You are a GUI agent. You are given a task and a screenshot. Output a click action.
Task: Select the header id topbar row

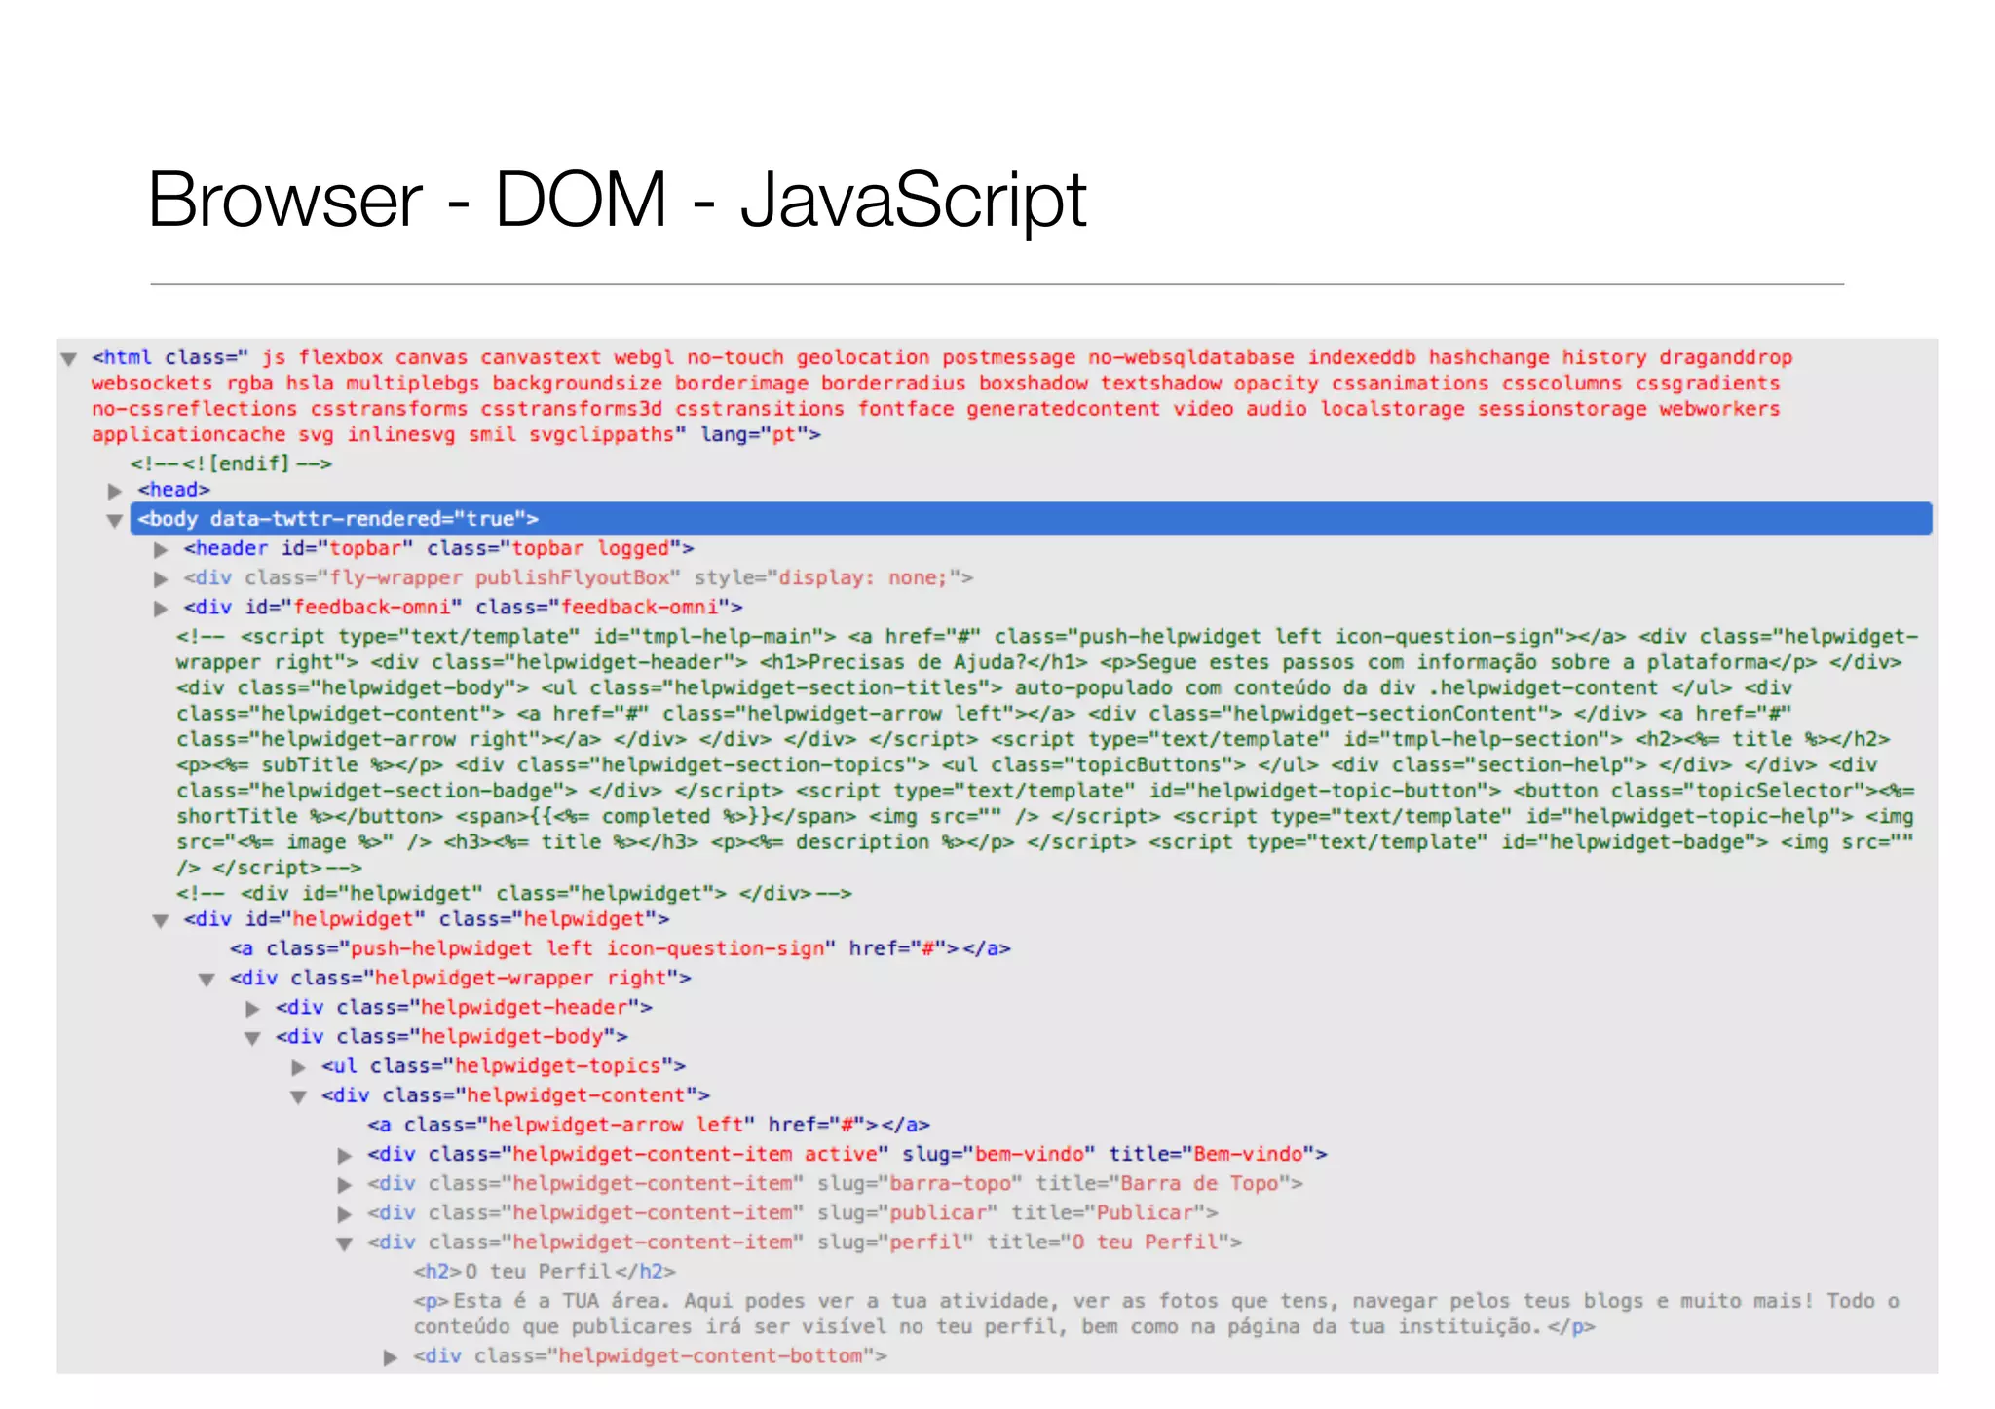tap(438, 548)
